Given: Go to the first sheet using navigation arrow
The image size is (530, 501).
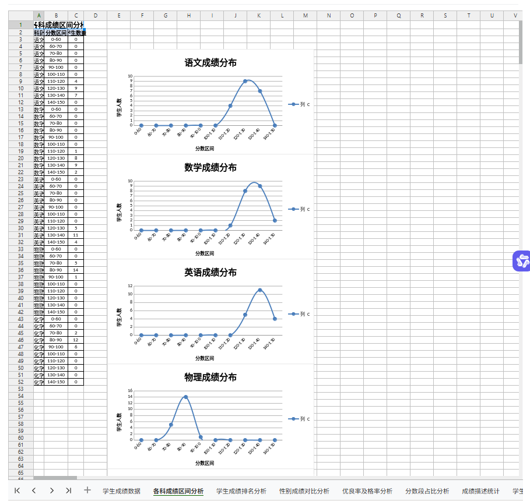Looking at the screenshot, I should [17, 491].
